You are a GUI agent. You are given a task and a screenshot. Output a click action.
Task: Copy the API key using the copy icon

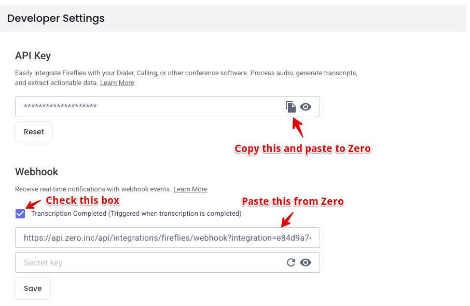click(291, 107)
